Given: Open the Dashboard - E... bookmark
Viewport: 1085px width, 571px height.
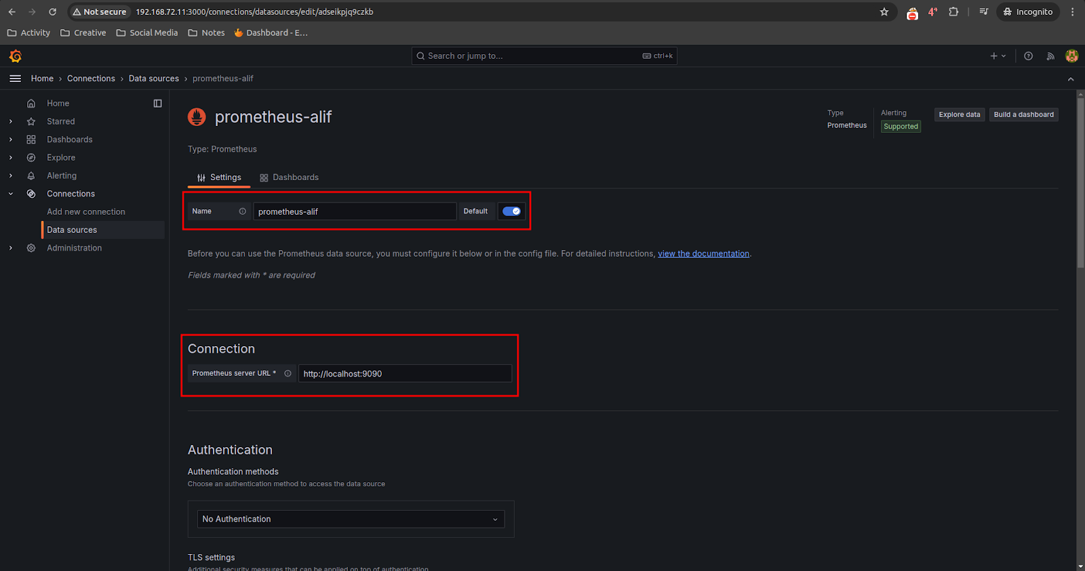Looking at the screenshot, I should point(271,33).
